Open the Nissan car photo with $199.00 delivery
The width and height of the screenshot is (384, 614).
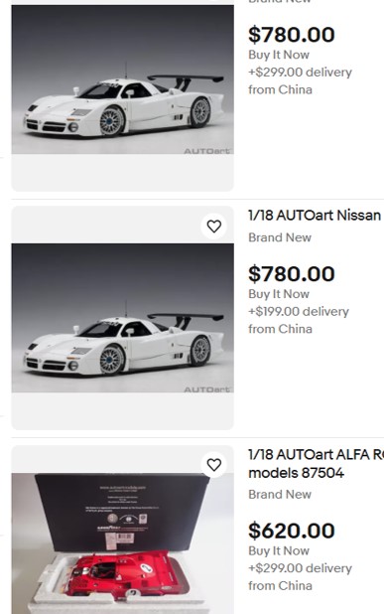[123, 318]
